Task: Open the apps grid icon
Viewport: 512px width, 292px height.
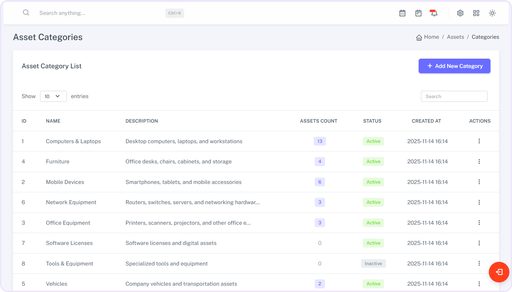Action: [x=476, y=13]
